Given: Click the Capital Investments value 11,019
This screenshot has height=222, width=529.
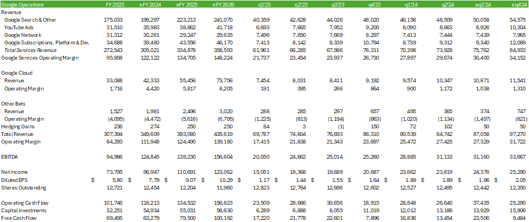Looking at the screenshot, I should click(372, 211).
